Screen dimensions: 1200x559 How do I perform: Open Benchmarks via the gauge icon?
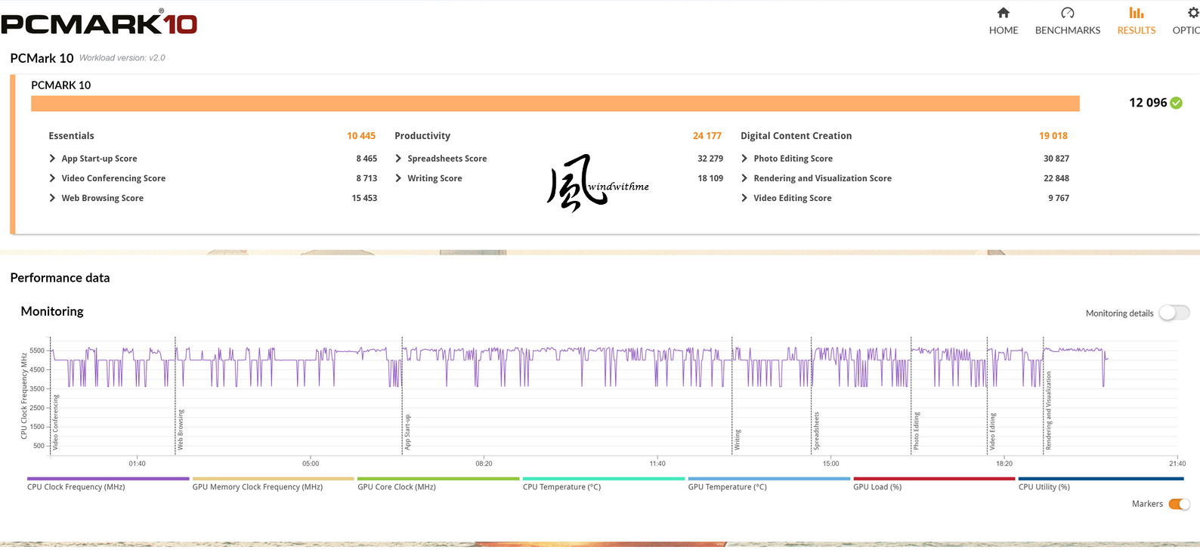tap(1067, 13)
